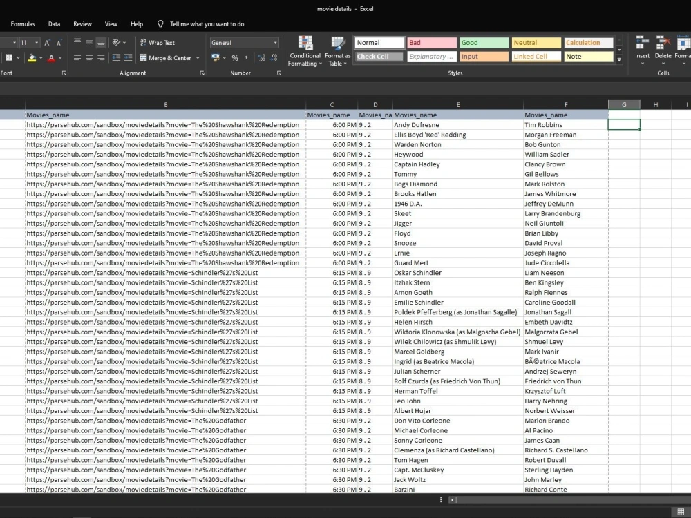Open the Formulas ribbon tab
Viewport: 691px width, 518px height.
click(23, 24)
